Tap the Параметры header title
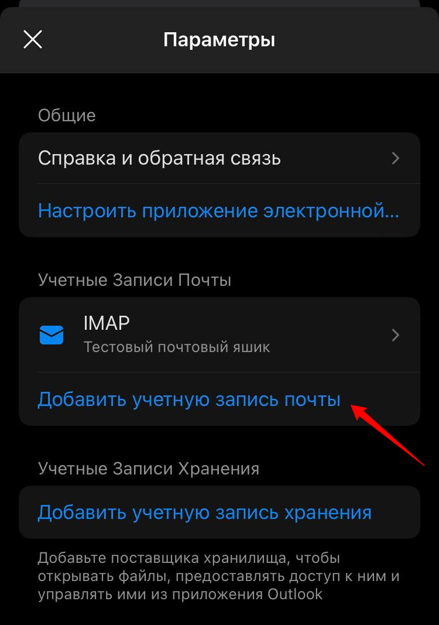The image size is (439, 625). pos(219,40)
